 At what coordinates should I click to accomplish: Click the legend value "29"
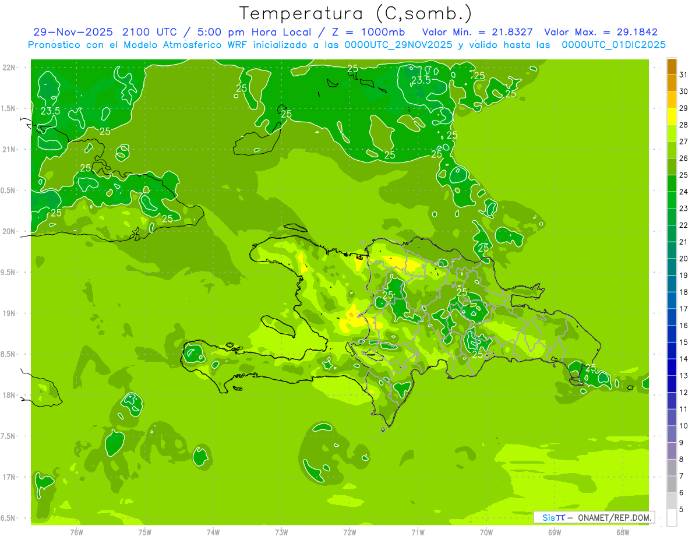tap(684, 108)
